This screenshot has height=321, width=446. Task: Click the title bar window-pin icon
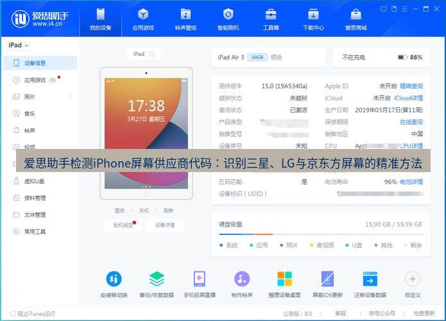pos(394,9)
